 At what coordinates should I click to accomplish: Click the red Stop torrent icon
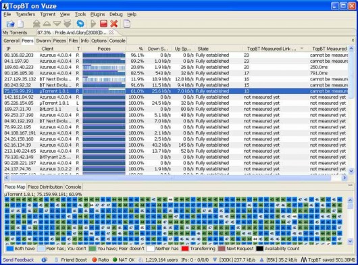click(x=103, y=24)
